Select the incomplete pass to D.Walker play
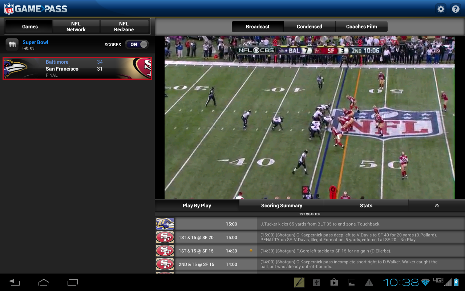 coord(349,264)
